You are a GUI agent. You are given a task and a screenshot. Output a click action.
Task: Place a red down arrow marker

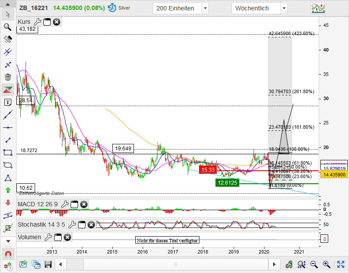(x=8, y=203)
